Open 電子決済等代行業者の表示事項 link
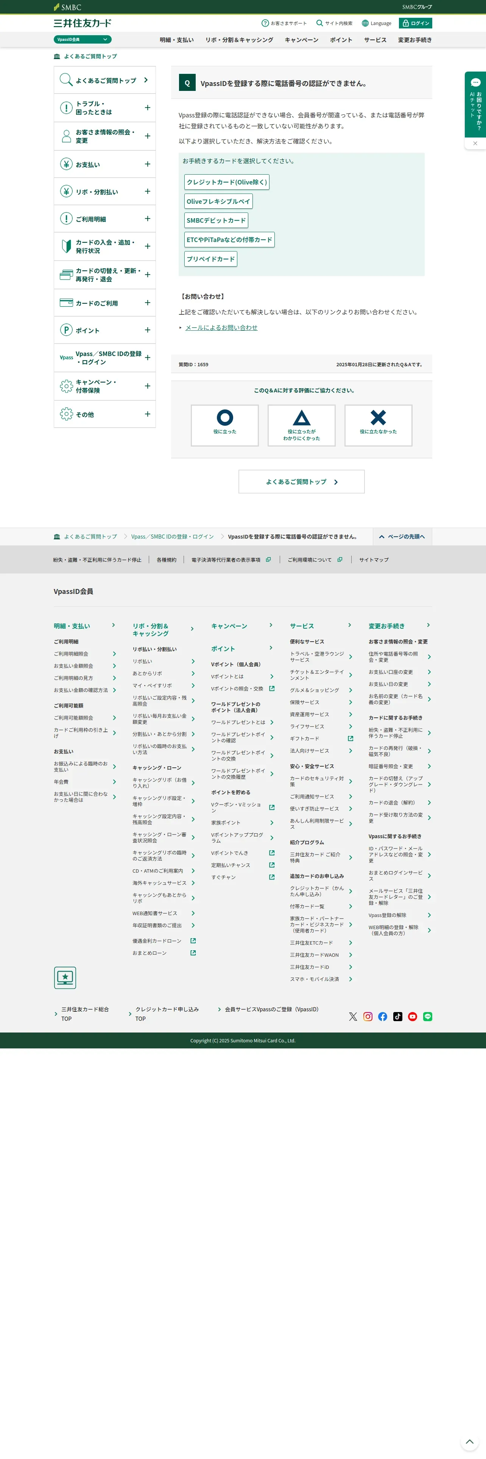Image resolution: width=486 pixels, height=1459 pixels. (231, 559)
